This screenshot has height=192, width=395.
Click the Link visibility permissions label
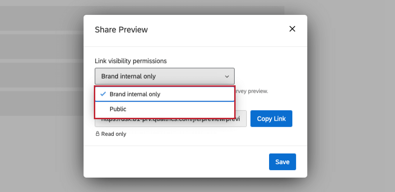131,61
